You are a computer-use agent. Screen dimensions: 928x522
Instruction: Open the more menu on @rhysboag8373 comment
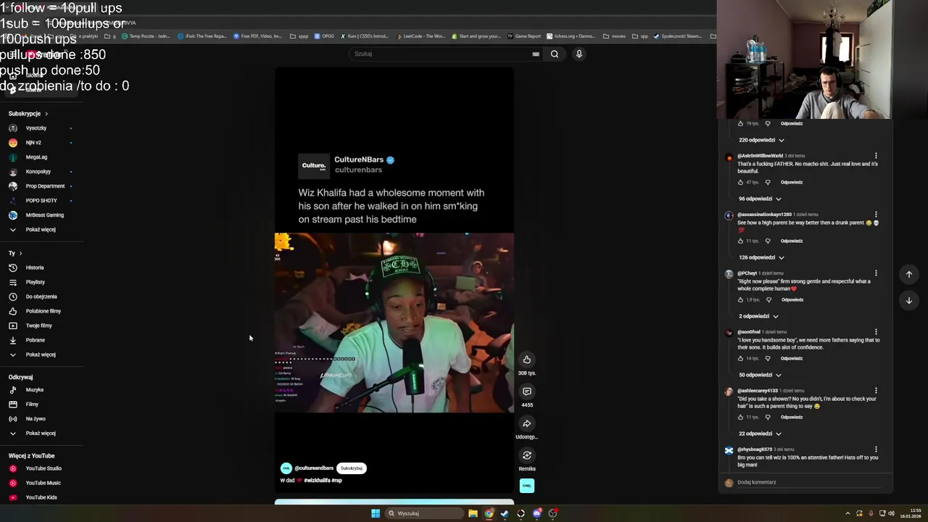pyautogui.click(x=876, y=449)
